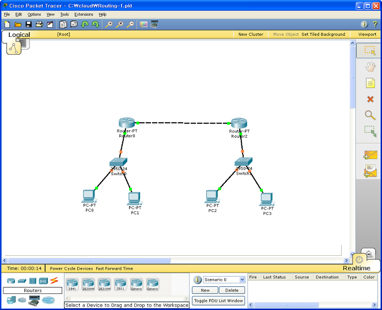
Task: Pick the 2621XM router model
Action: (x=104, y=285)
